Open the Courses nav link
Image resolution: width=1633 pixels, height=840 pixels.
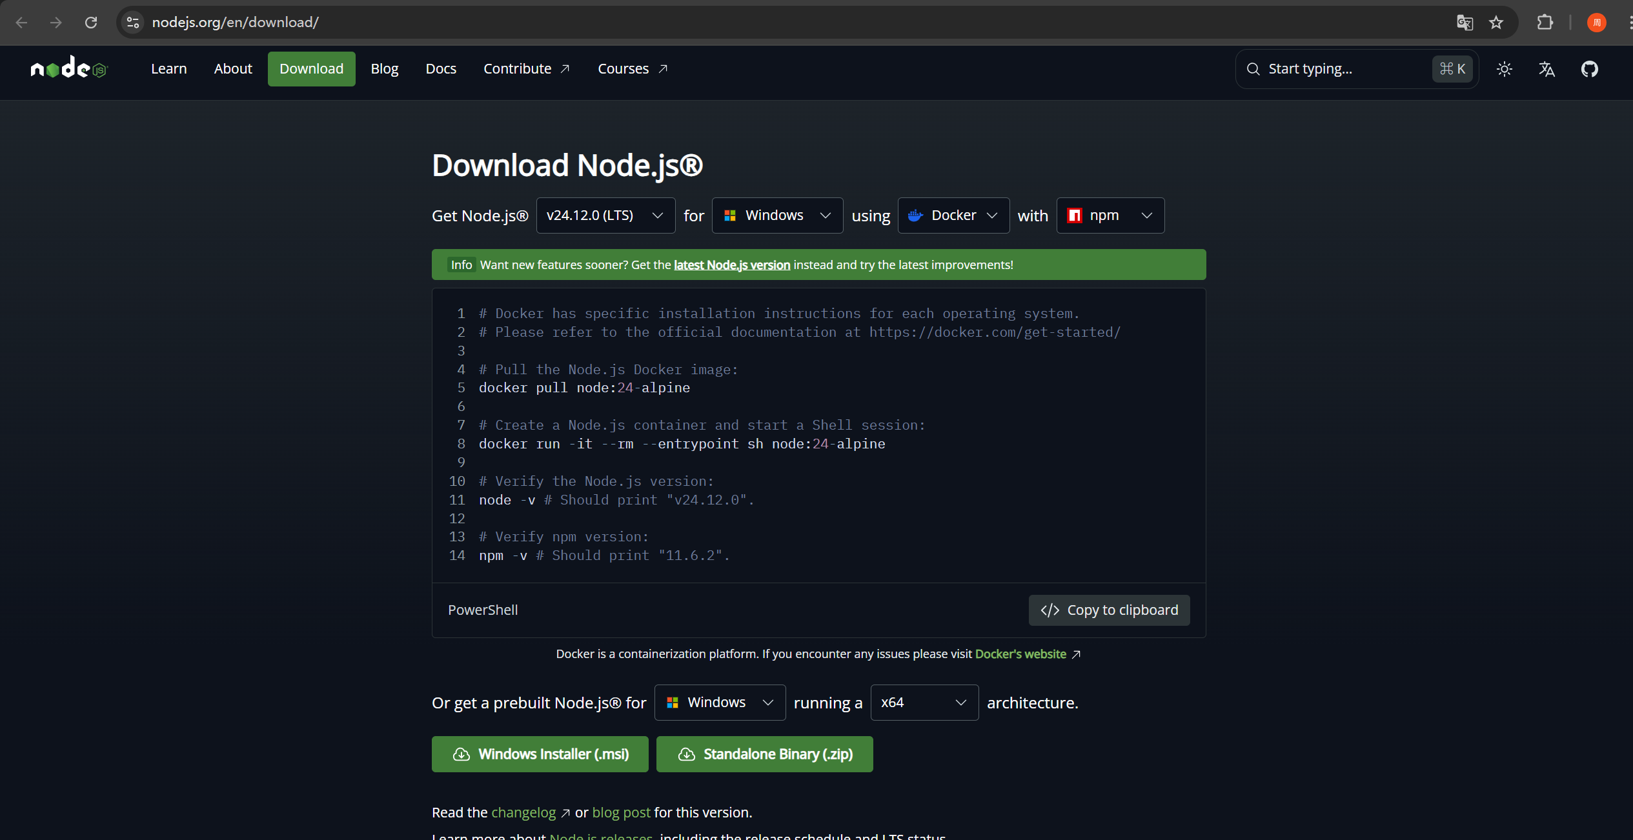633,69
